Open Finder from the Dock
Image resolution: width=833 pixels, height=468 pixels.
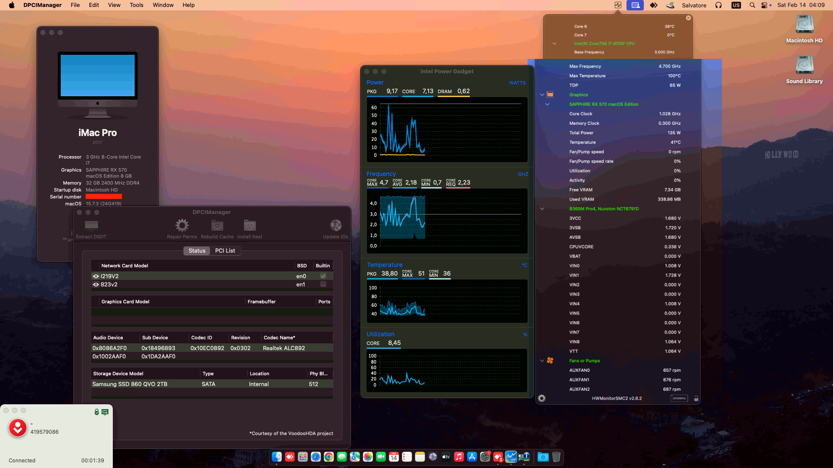(277, 457)
